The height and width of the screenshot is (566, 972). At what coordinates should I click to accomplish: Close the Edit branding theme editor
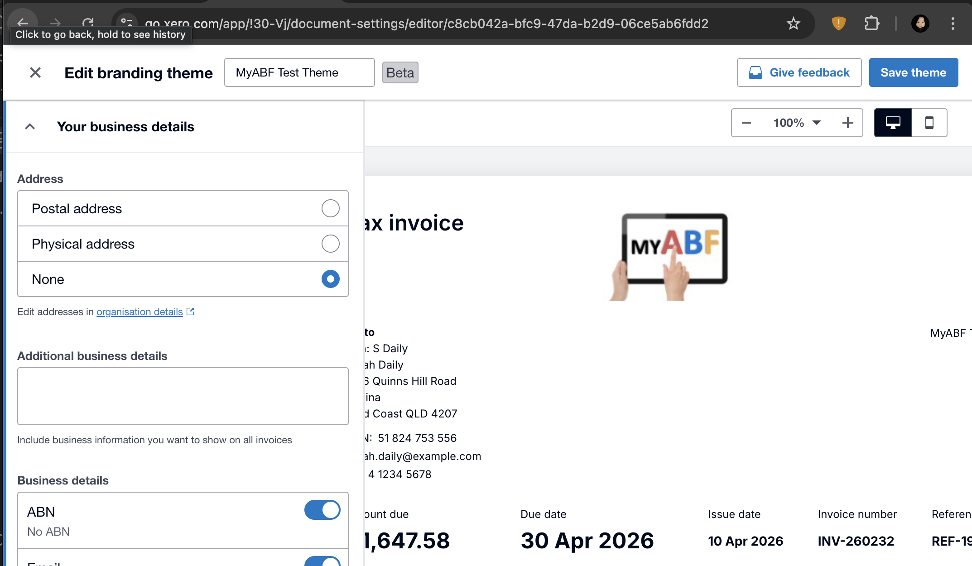[35, 72]
